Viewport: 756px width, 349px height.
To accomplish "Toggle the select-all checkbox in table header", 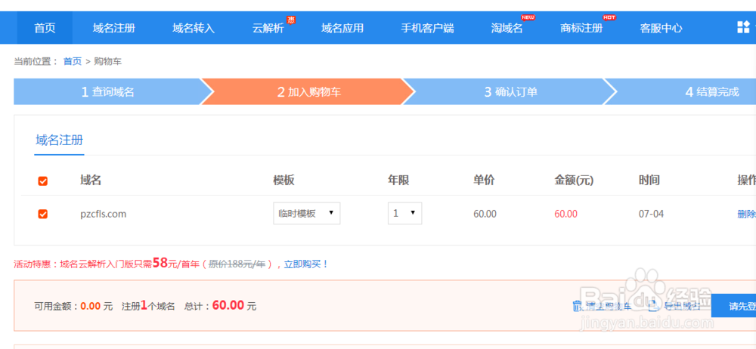I will [43, 181].
